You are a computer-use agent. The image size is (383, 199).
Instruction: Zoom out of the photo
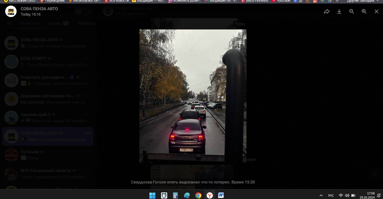coord(351,11)
